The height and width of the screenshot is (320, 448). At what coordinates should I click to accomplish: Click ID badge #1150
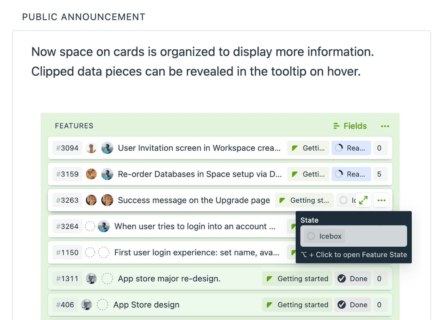pos(67,252)
